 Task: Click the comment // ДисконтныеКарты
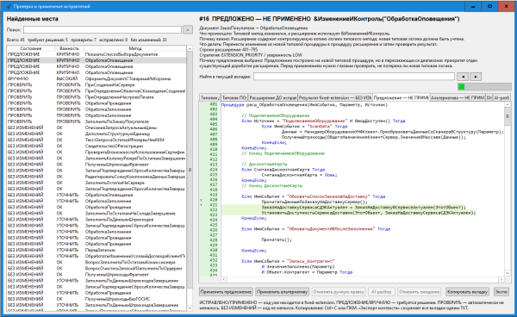265,164
